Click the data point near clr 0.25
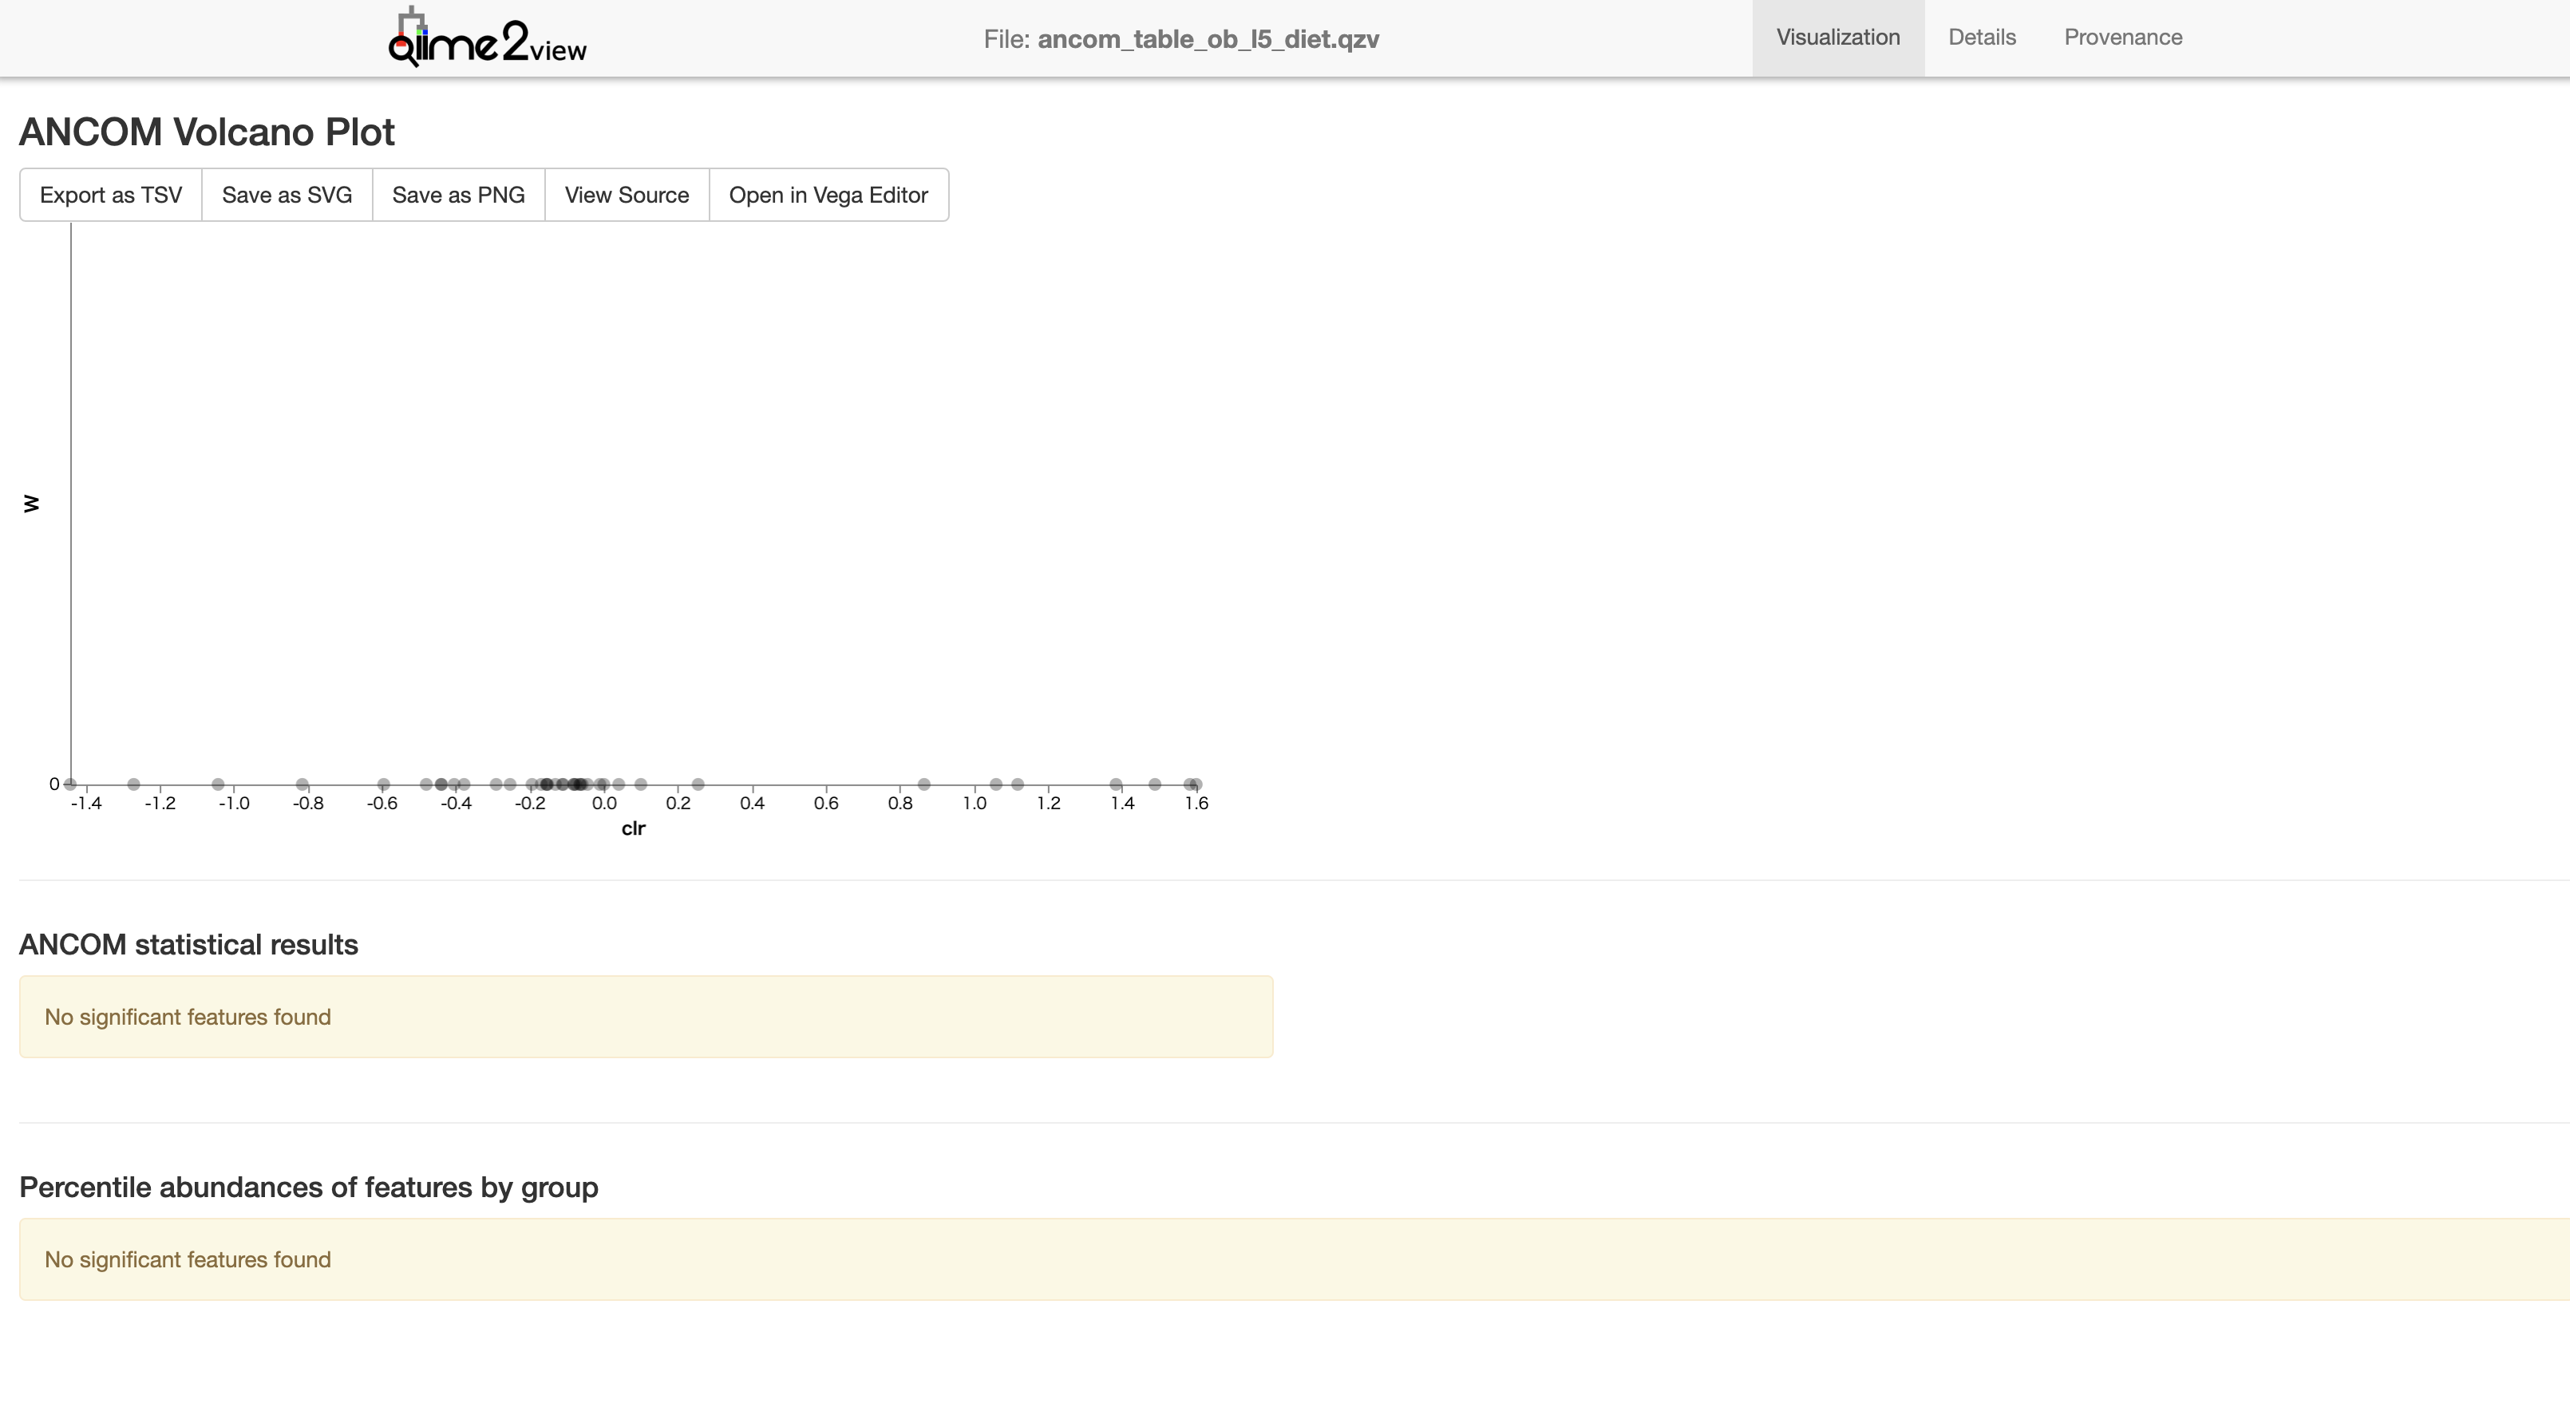The height and width of the screenshot is (1403, 2570). coord(698,784)
